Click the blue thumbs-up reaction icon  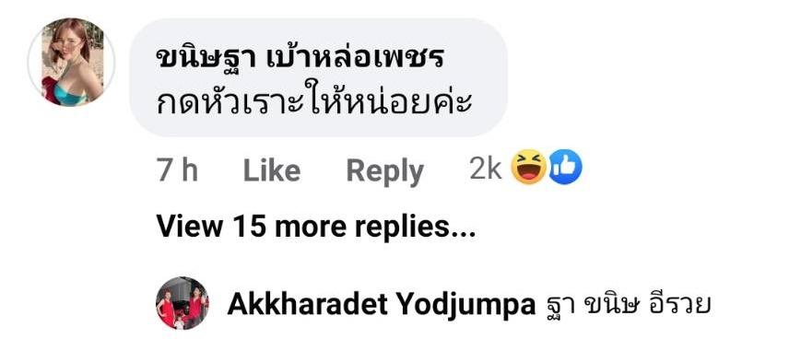point(566,167)
